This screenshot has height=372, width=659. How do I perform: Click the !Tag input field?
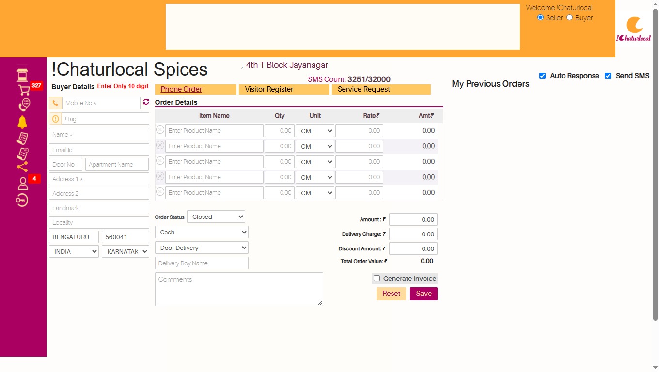pos(105,119)
